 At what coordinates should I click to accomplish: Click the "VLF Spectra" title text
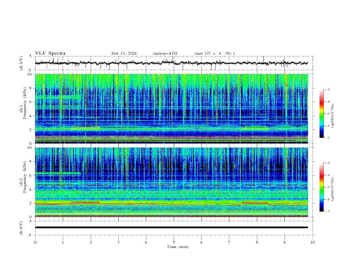(50, 53)
